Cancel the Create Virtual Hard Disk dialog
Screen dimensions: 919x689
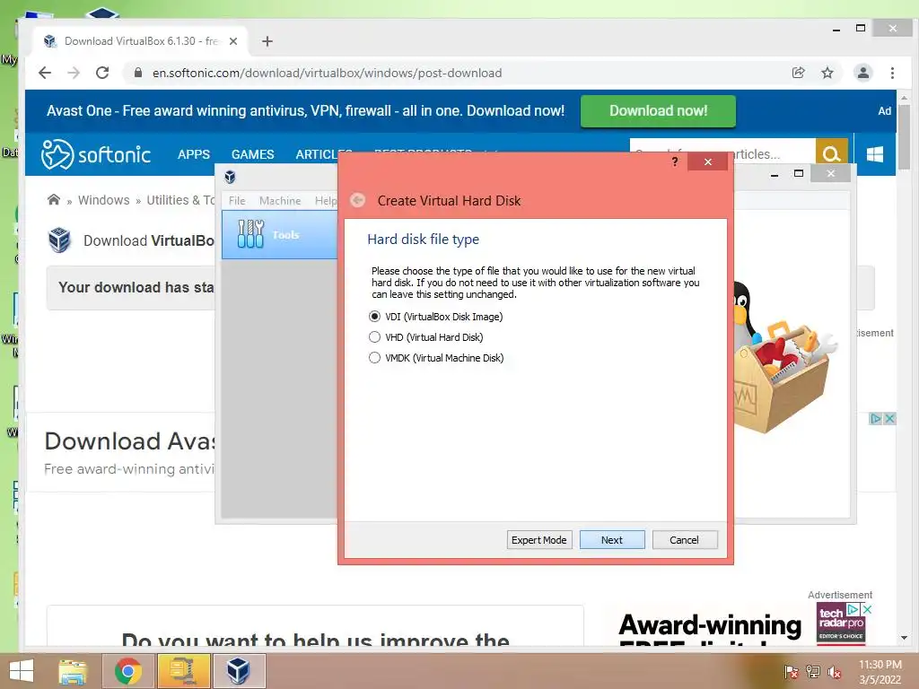(x=684, y=539)
